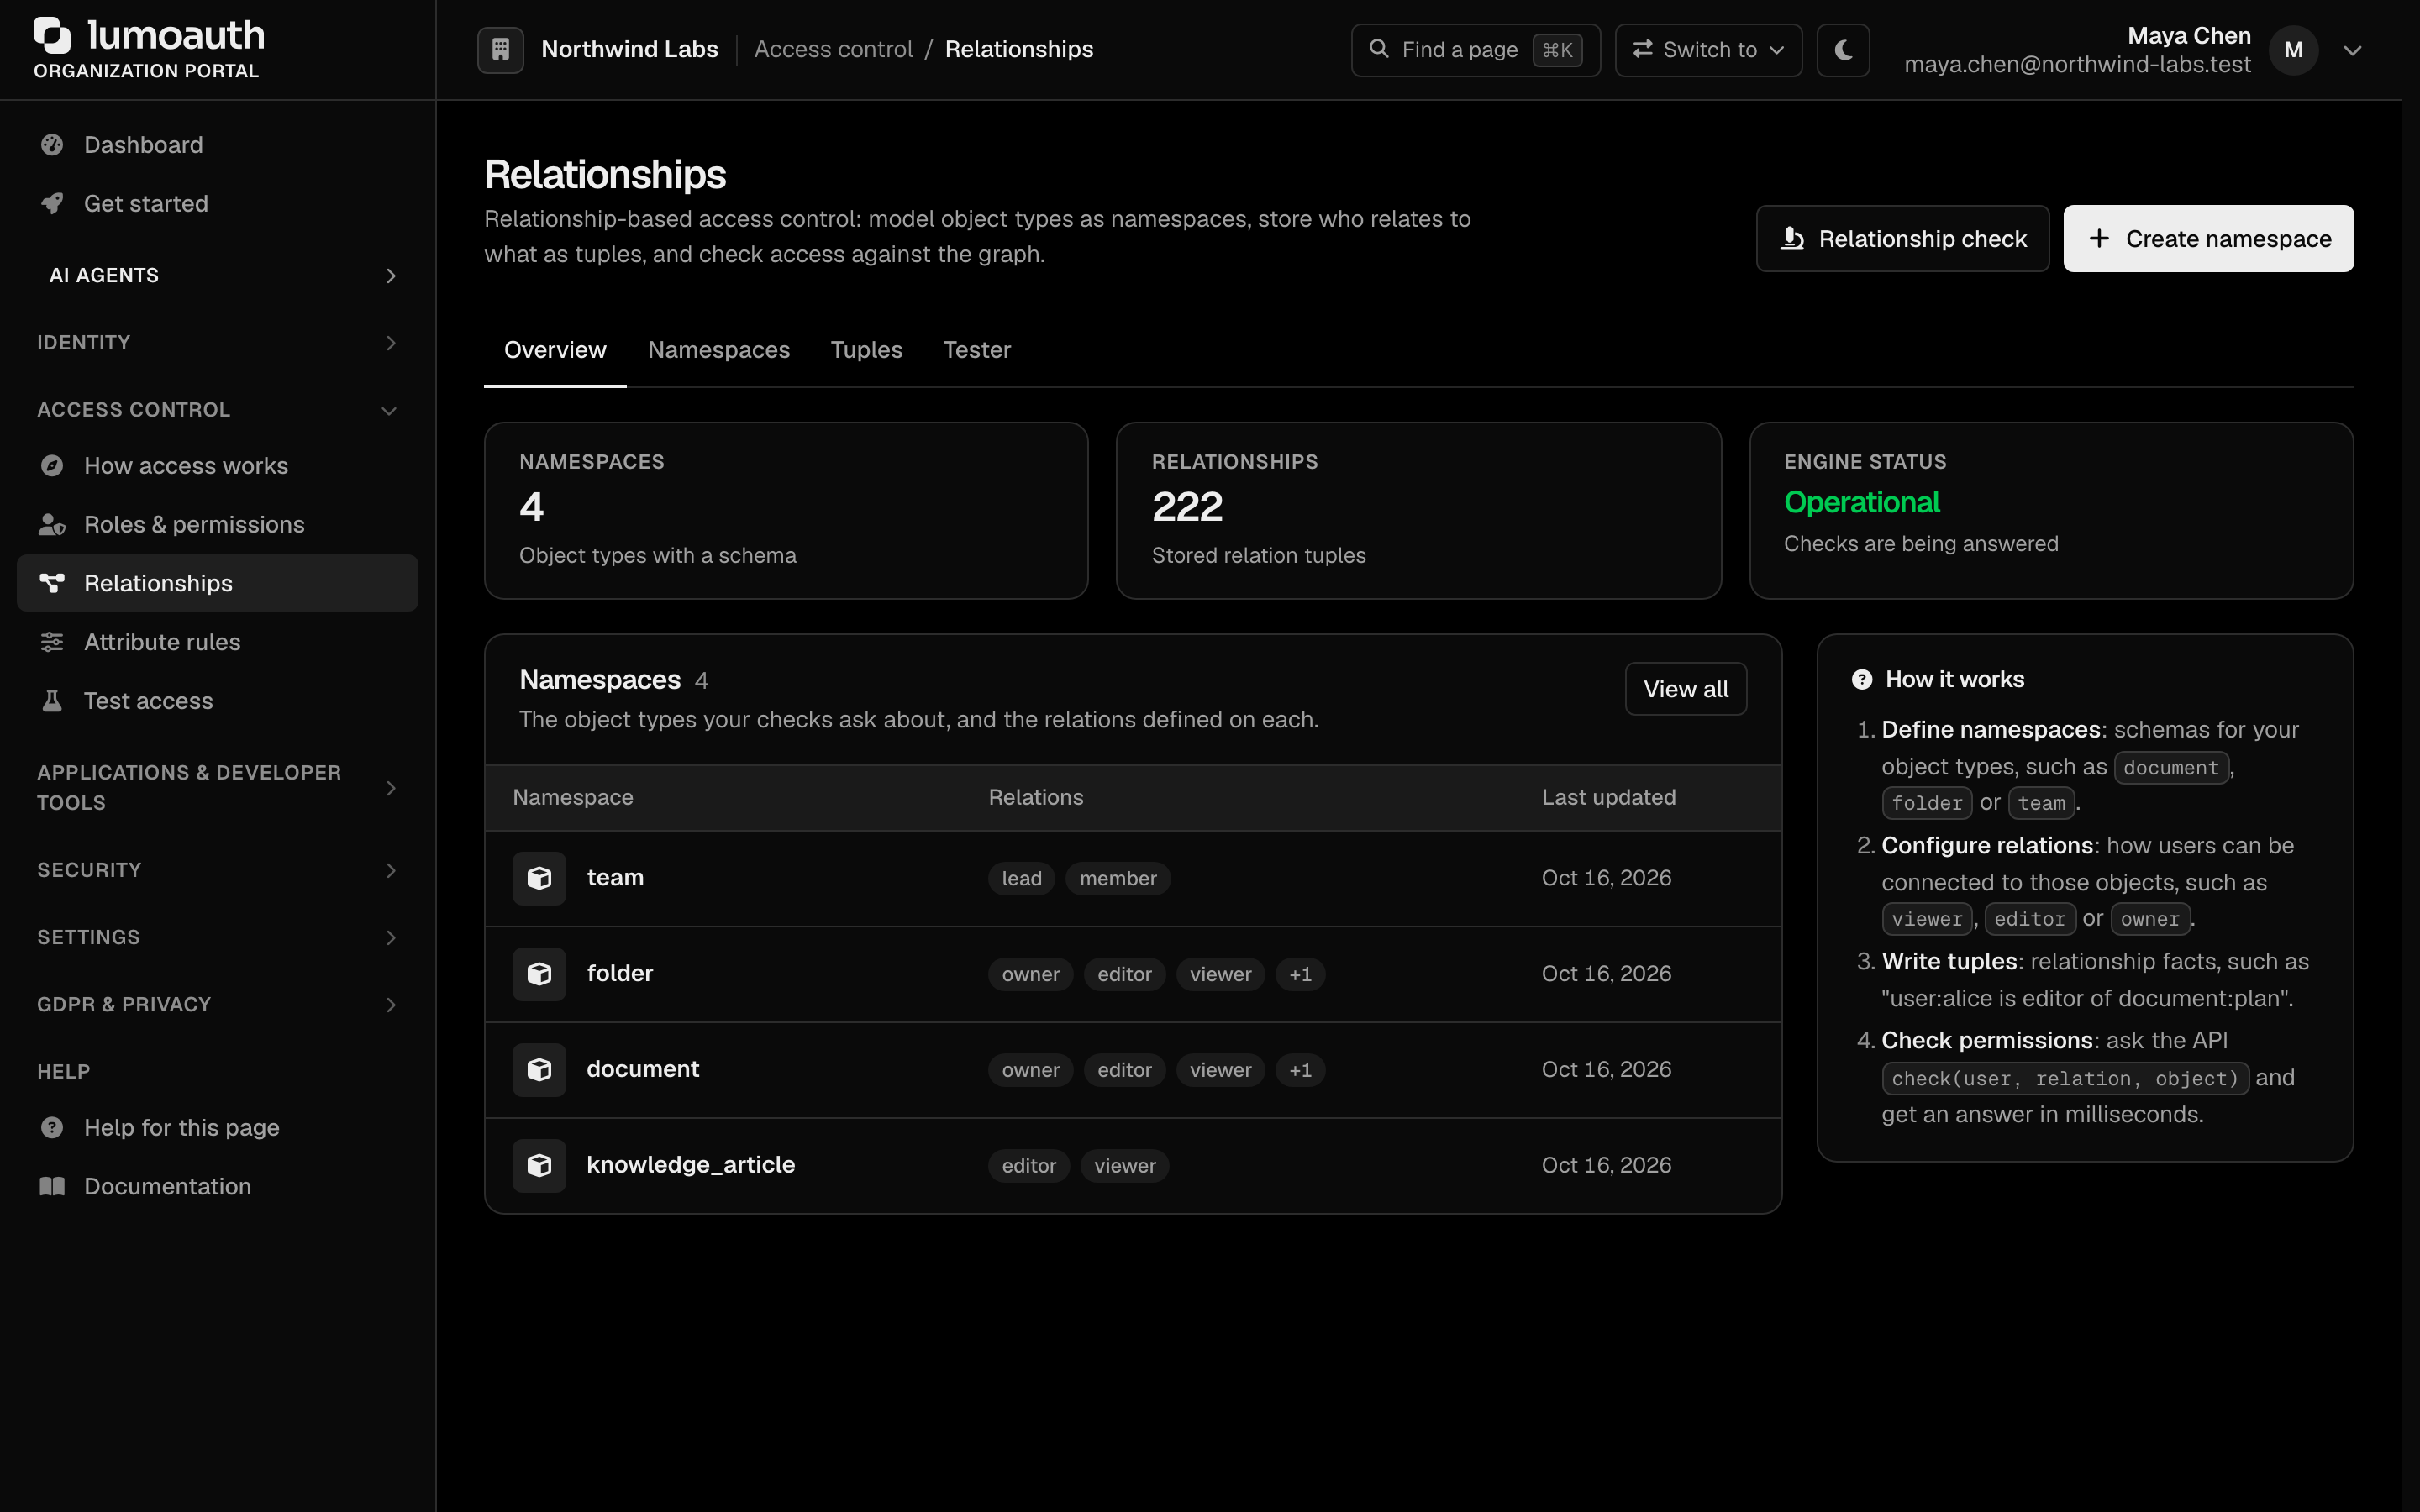Click the View all namespaces button
2420x1512 pixels.
(x=1686, y=689)
